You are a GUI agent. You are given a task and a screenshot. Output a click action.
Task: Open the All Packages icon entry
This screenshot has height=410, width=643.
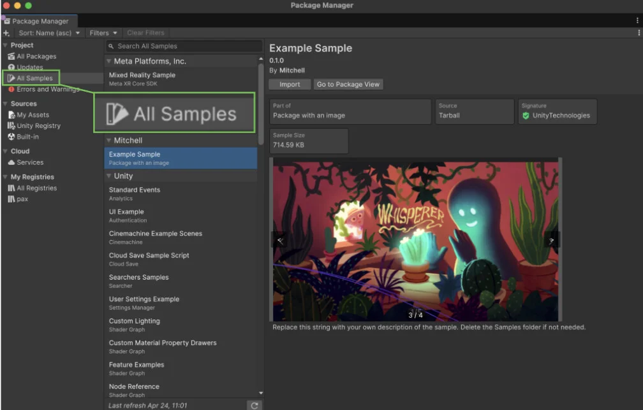click(x=11, y=57)
